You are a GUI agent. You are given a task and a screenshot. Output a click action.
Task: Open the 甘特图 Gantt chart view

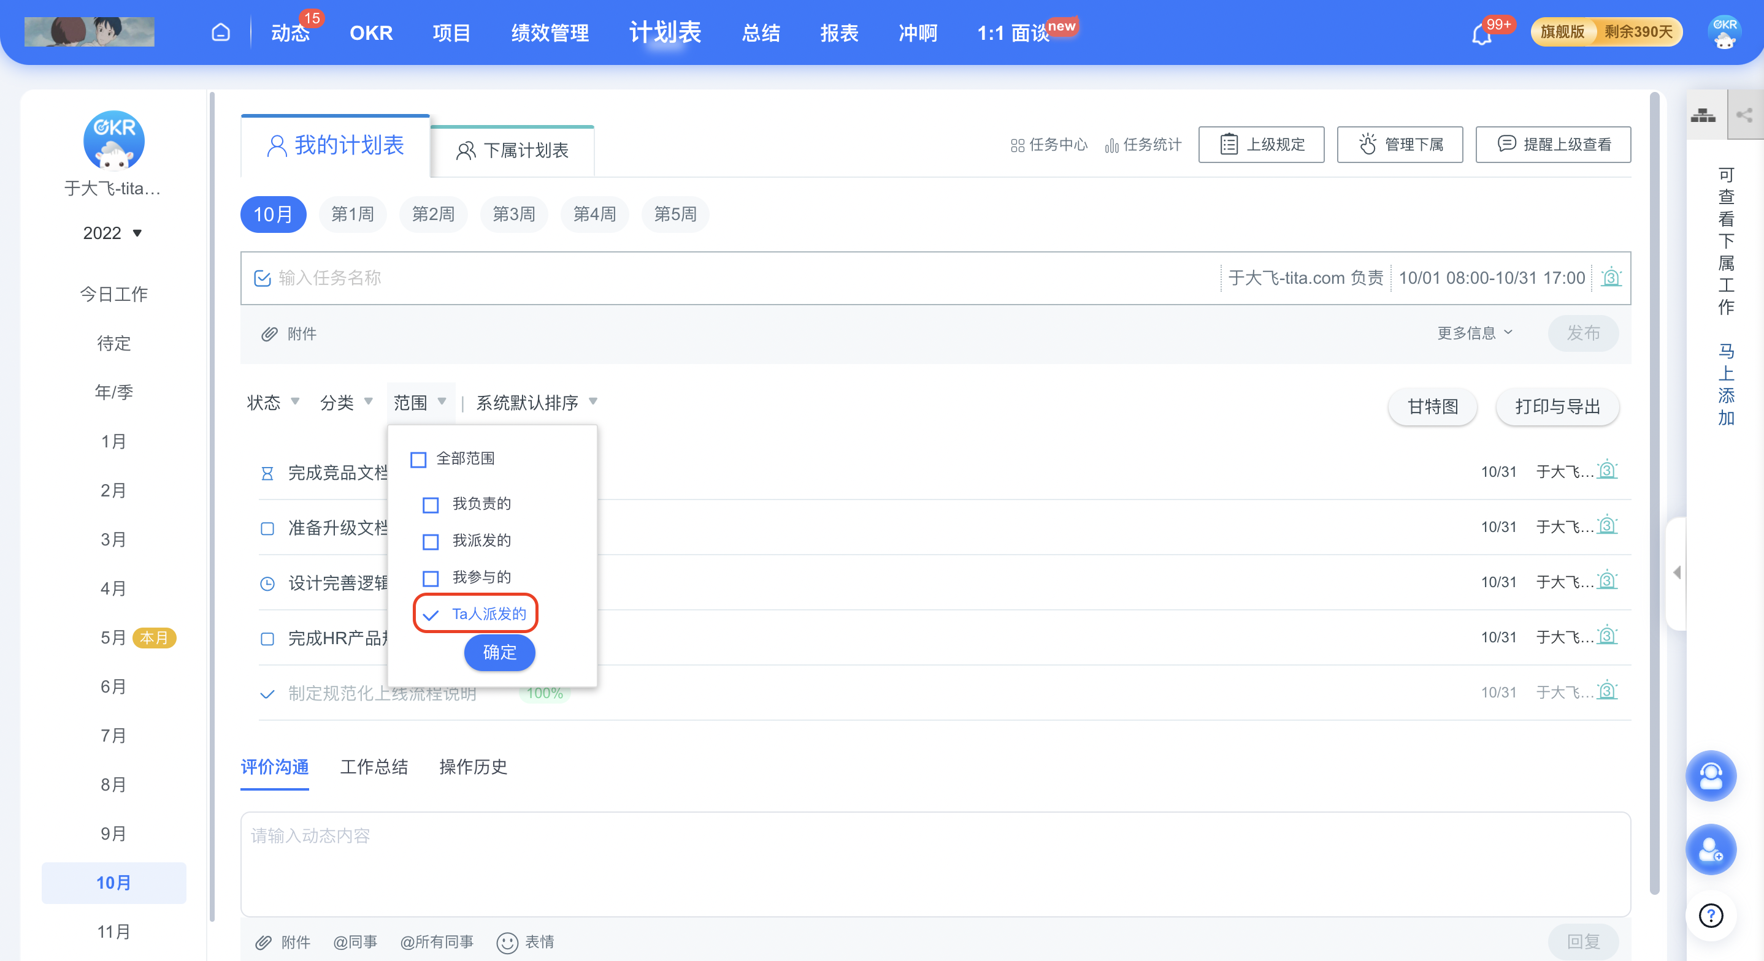point(1432,406)
